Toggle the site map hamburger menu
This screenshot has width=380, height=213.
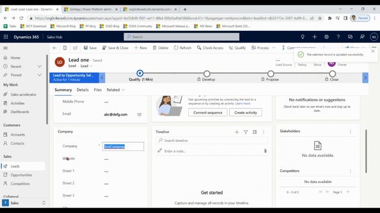click(5, 48)
